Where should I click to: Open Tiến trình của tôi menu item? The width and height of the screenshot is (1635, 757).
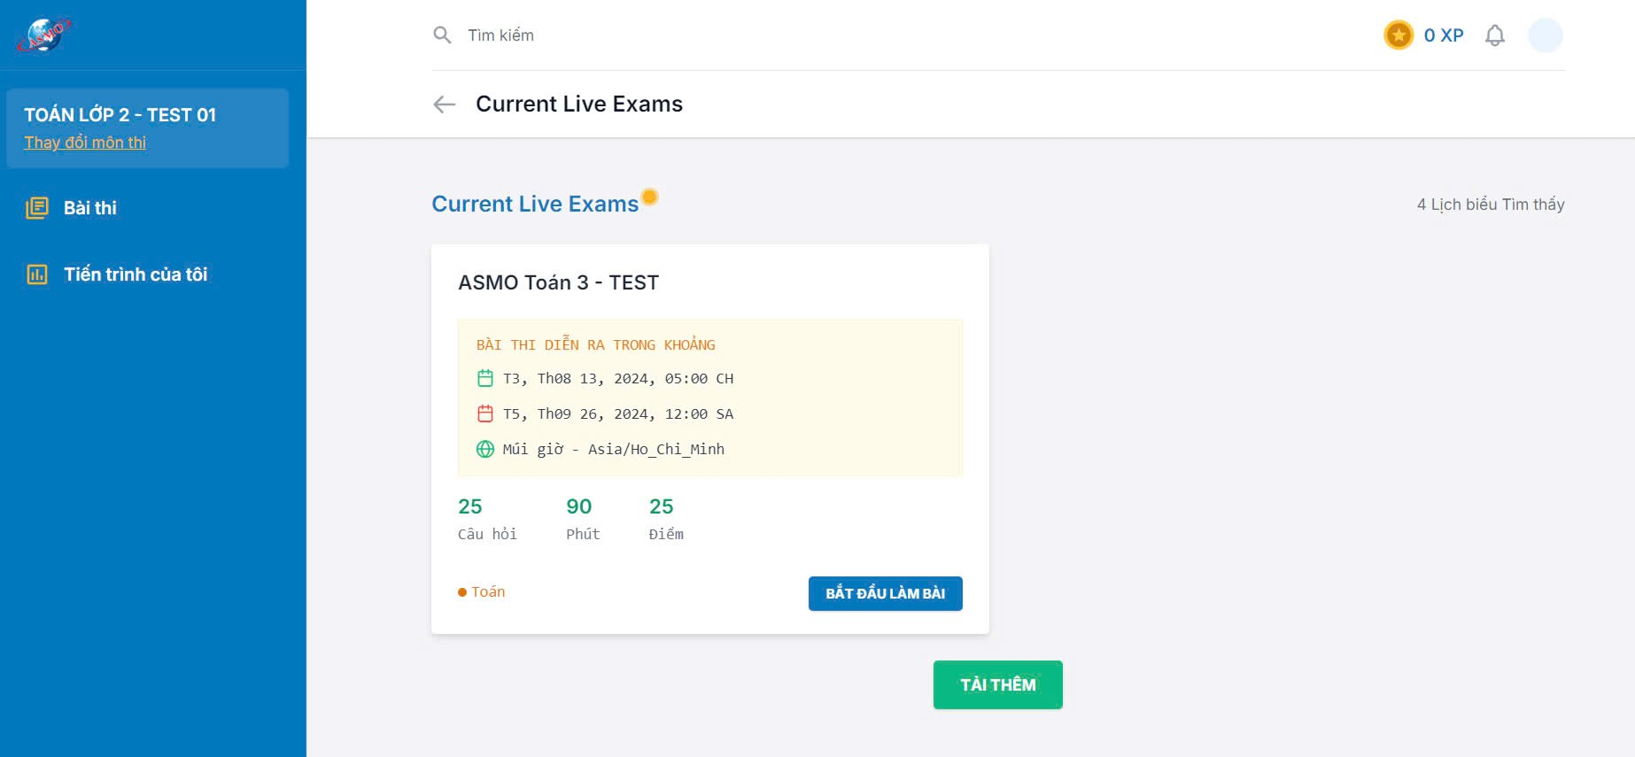click(136, 274)
